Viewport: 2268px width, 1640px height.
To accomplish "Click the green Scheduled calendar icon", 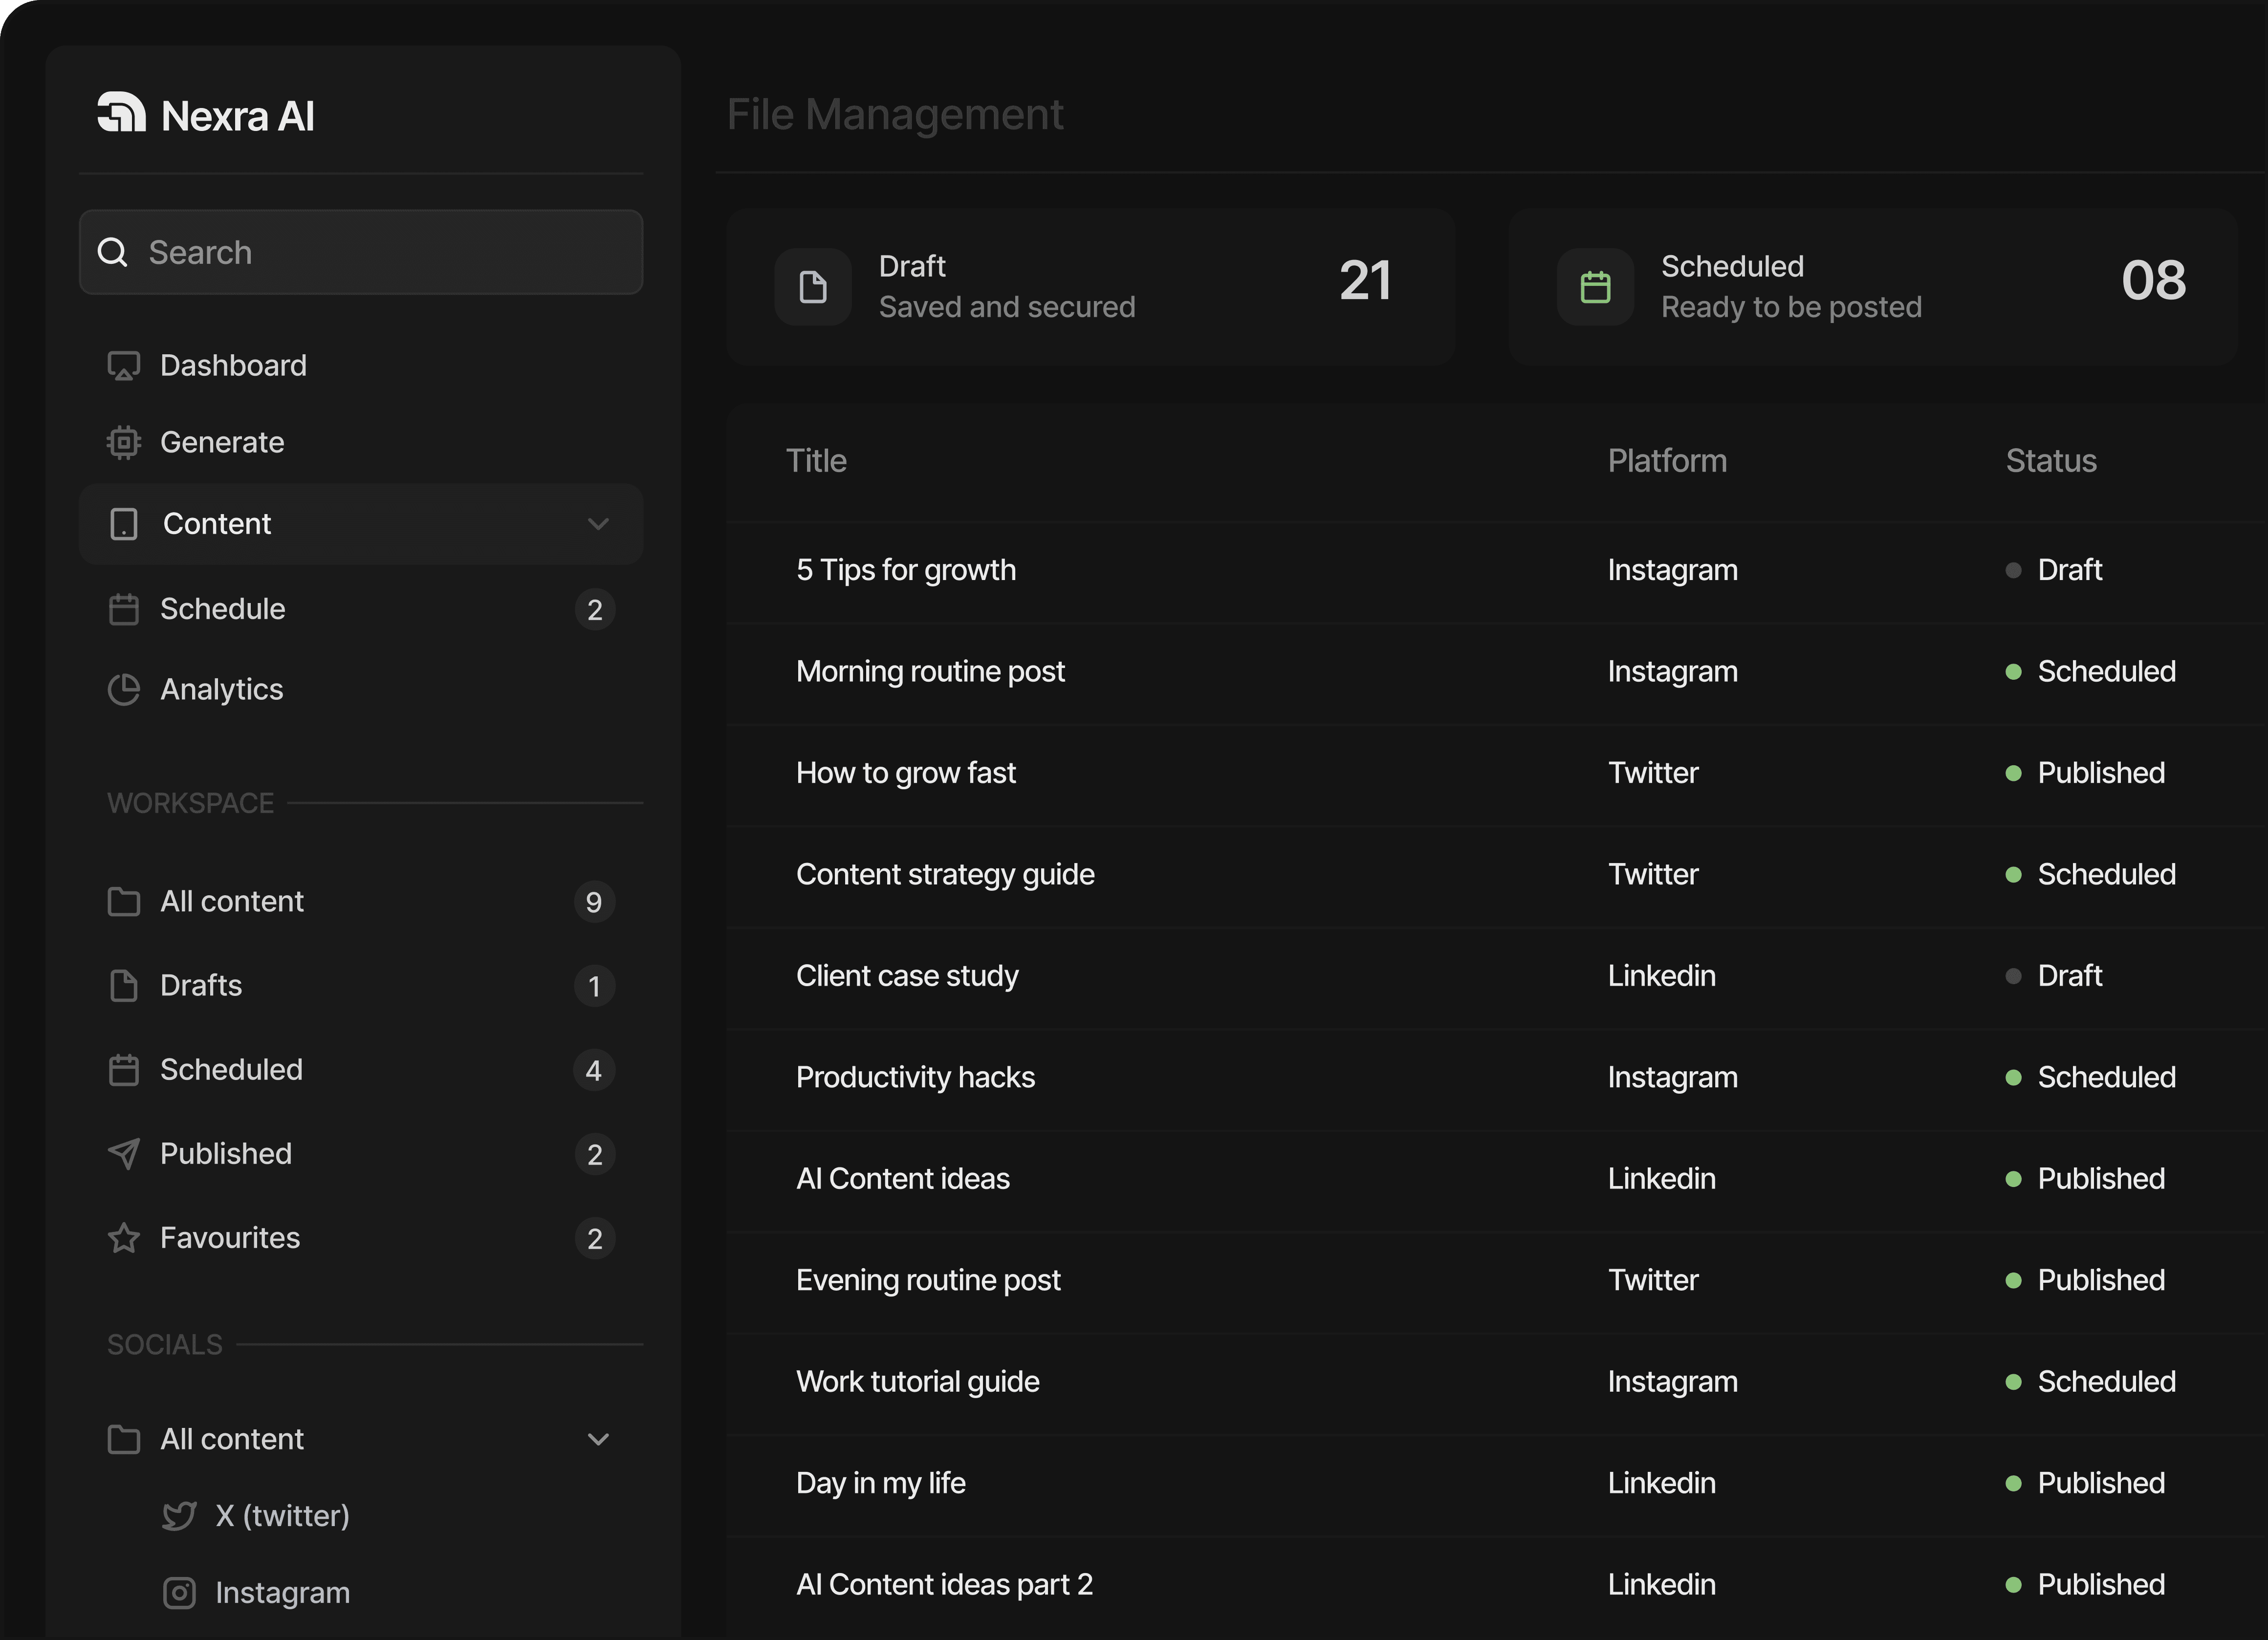I will pyautogui.click(x=1595, y=287).
